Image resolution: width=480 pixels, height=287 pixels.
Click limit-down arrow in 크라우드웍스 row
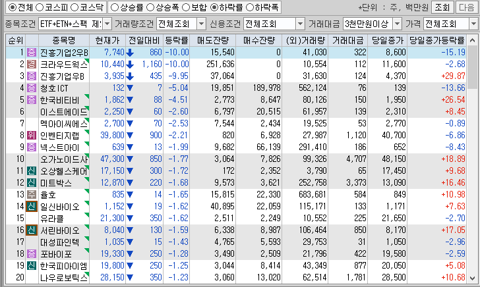[130, 65]
